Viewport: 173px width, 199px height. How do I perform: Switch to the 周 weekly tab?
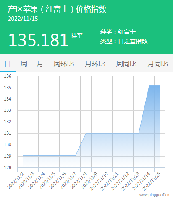click(24, 64)
